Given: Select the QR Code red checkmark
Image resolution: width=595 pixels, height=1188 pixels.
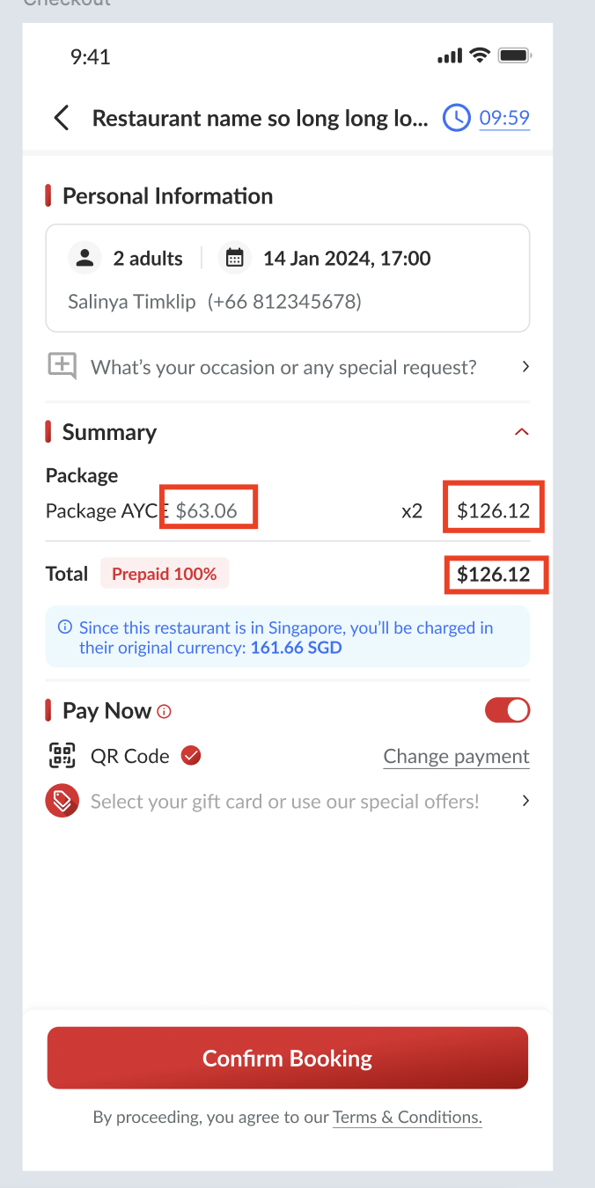Looking at the screenshot, I should pyautogui.click(x=191, y=756).
